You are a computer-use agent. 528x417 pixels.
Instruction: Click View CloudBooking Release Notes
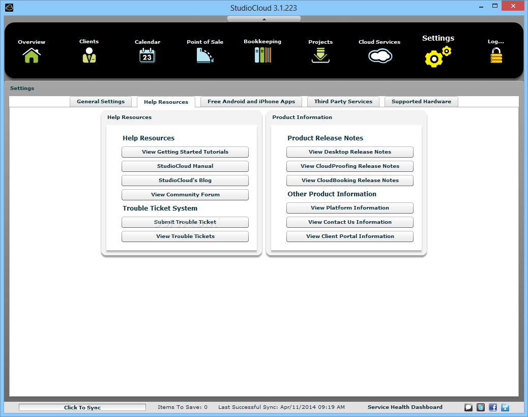coord(350,181)
